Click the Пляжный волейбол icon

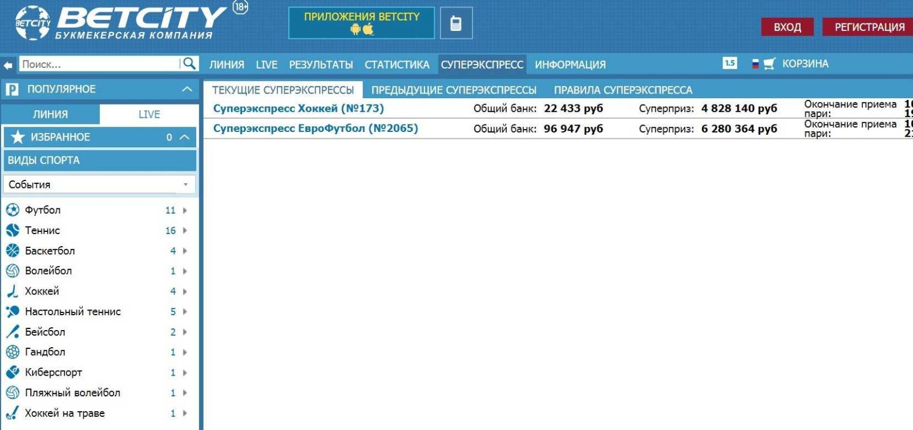pos(13,392)
